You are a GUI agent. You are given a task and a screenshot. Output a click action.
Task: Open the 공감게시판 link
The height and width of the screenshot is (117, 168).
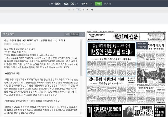pos(108,4)
